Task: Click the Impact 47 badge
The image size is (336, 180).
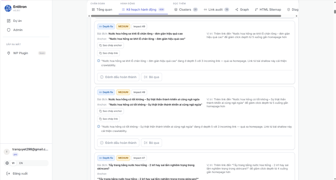Action: click(x=139, y=158)
